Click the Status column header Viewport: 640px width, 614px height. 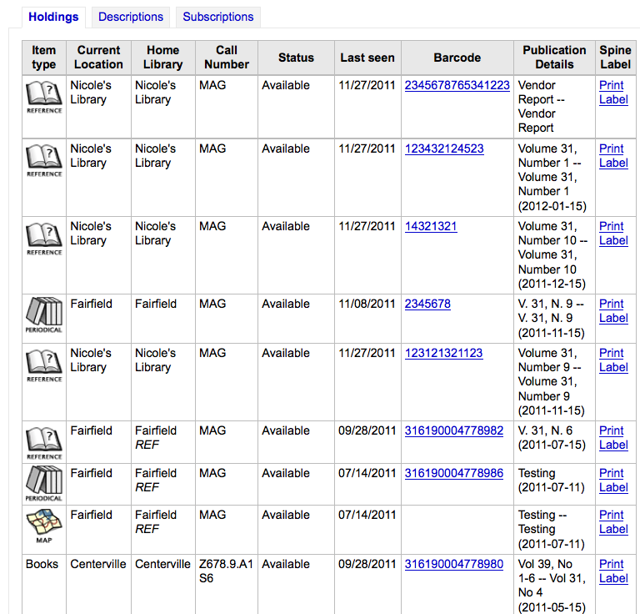(296, 58)
